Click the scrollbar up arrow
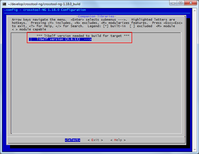Image resolution: width=199 pixels, height=154 pixels. 195,11
